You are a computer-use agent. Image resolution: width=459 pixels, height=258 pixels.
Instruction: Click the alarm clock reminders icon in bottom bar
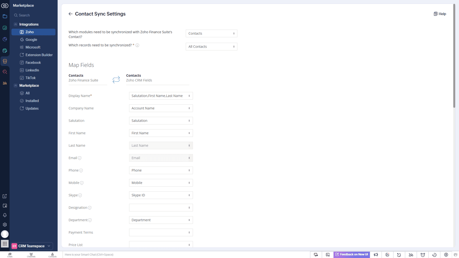click(423, 255)
